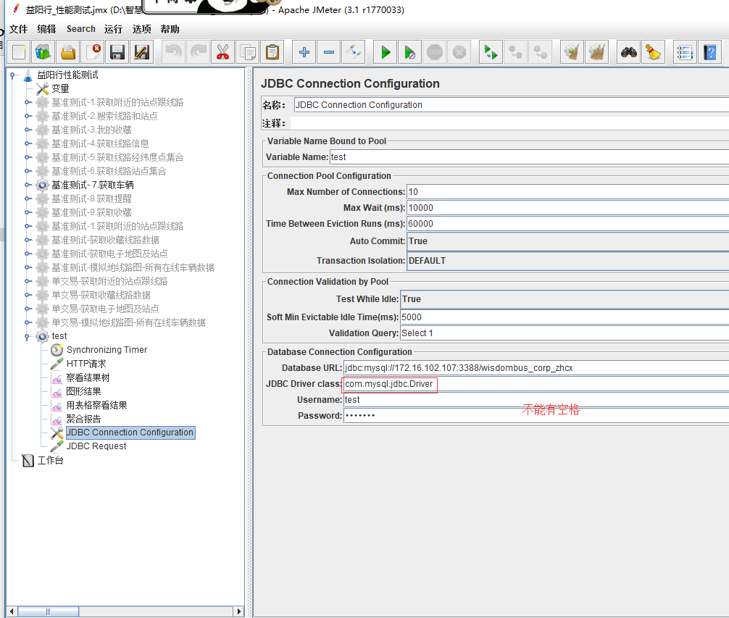Click the tree panel horizontal scrollbar thumb
729x618 pixels.
click(x=49, y=611)
